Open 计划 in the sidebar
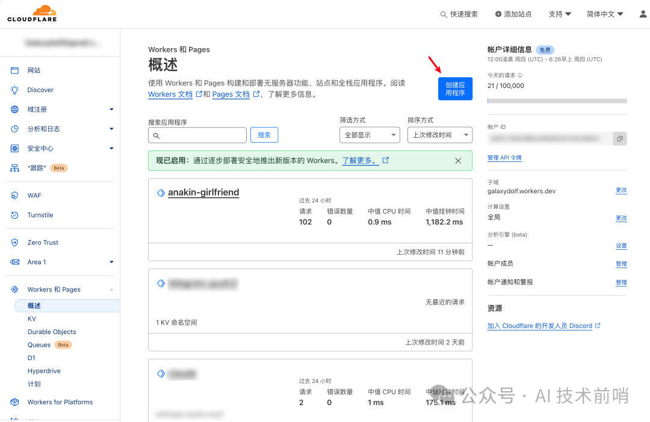 pyautogui.click(x=34, y=384)
